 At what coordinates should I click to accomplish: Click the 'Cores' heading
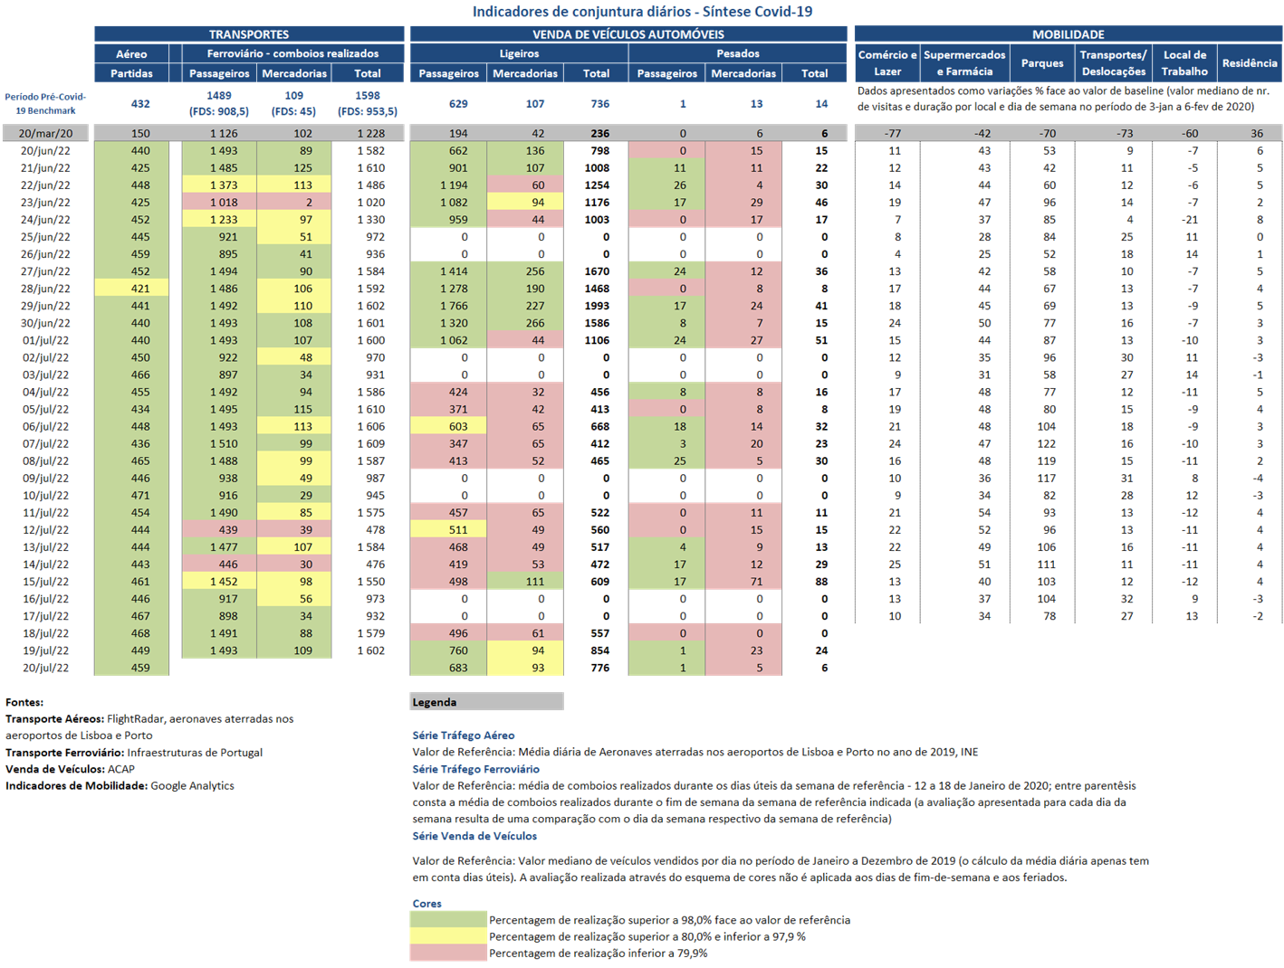pos(426,904)
